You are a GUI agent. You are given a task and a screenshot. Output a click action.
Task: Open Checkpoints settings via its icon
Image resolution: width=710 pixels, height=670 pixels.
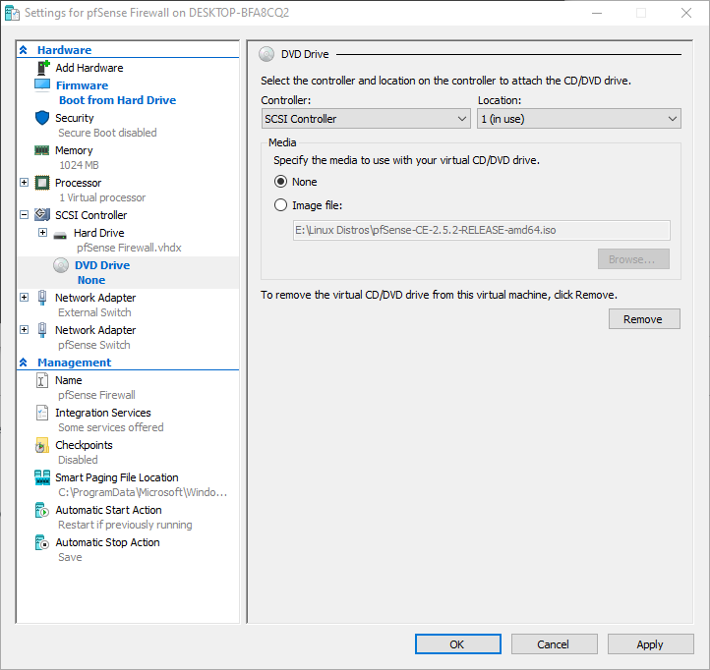tap(42, 445)
